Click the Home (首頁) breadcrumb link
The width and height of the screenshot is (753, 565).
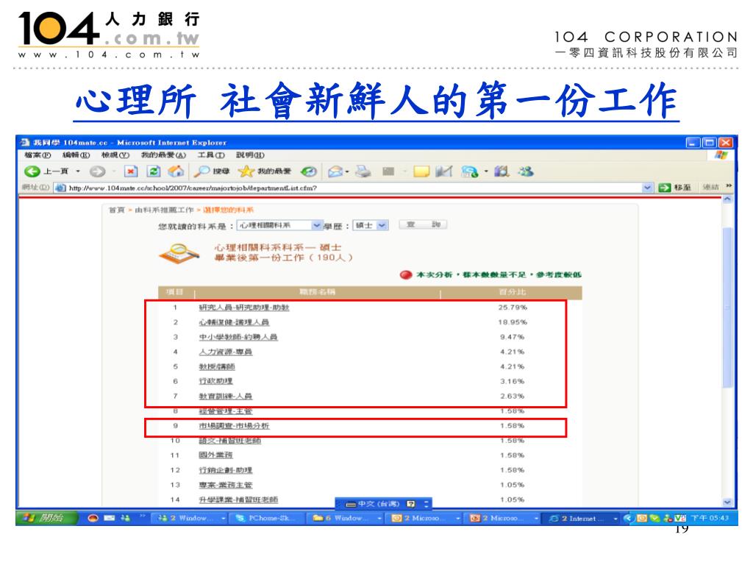[x=116, y=210]
